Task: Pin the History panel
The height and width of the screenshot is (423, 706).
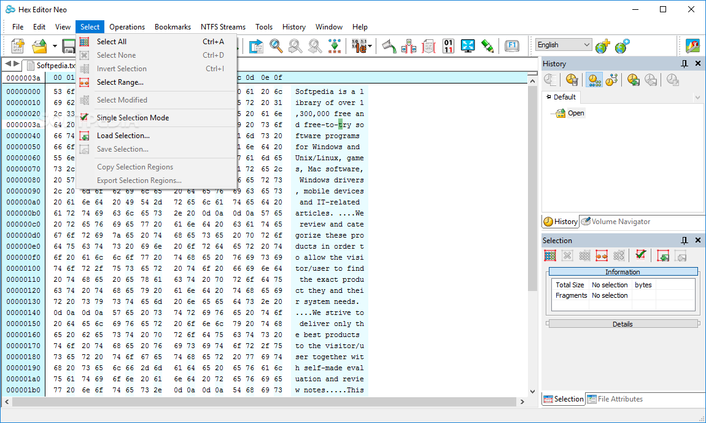Action: click(685, 63)
